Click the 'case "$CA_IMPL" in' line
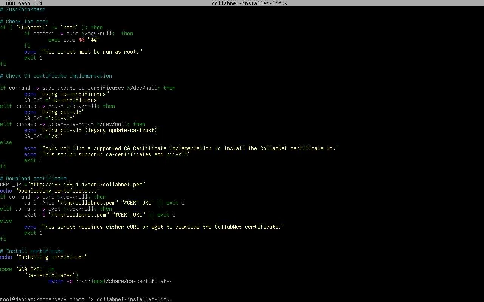Screen dimensions: 484x302 coord(27,269)
